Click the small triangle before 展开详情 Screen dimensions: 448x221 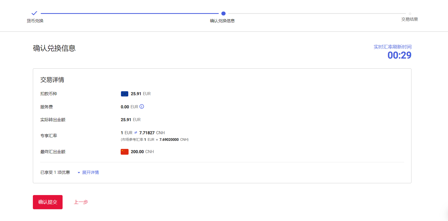point(79,173)
